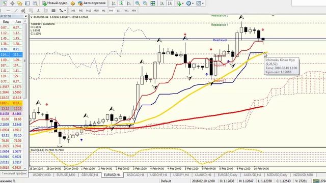Image resolution: width=326 pixels, height=183 pixels.
Task: Click the Новый ордер button
Action: click(x=55, y=4)
